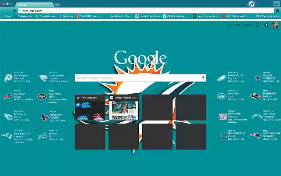This screenshot has height=176, width=281.
Task: Open the Tom-Mato.com most visited thumbnail
Action: 90,107
